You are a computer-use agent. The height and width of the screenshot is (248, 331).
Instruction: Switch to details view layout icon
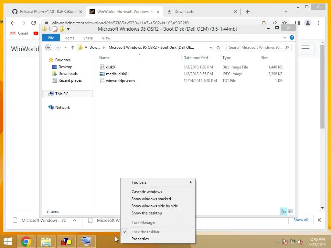(x=283, y=211)
